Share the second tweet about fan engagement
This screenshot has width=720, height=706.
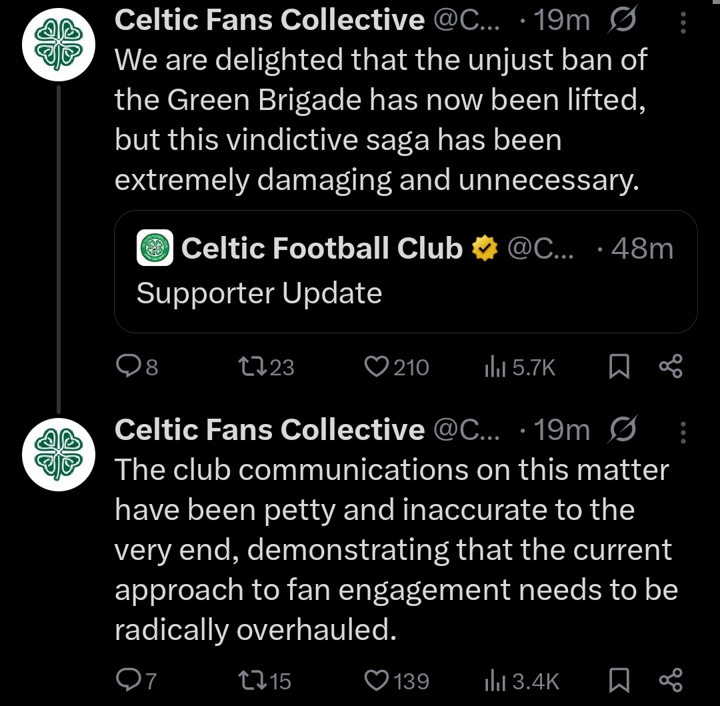[671, 680]
